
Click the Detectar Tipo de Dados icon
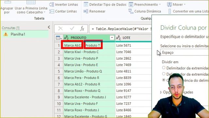pyautogui.click(x=86, y=5)
